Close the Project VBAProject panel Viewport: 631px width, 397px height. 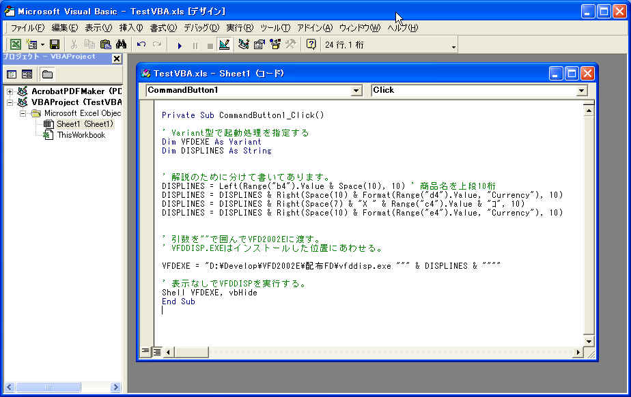(x=117, y=59)
